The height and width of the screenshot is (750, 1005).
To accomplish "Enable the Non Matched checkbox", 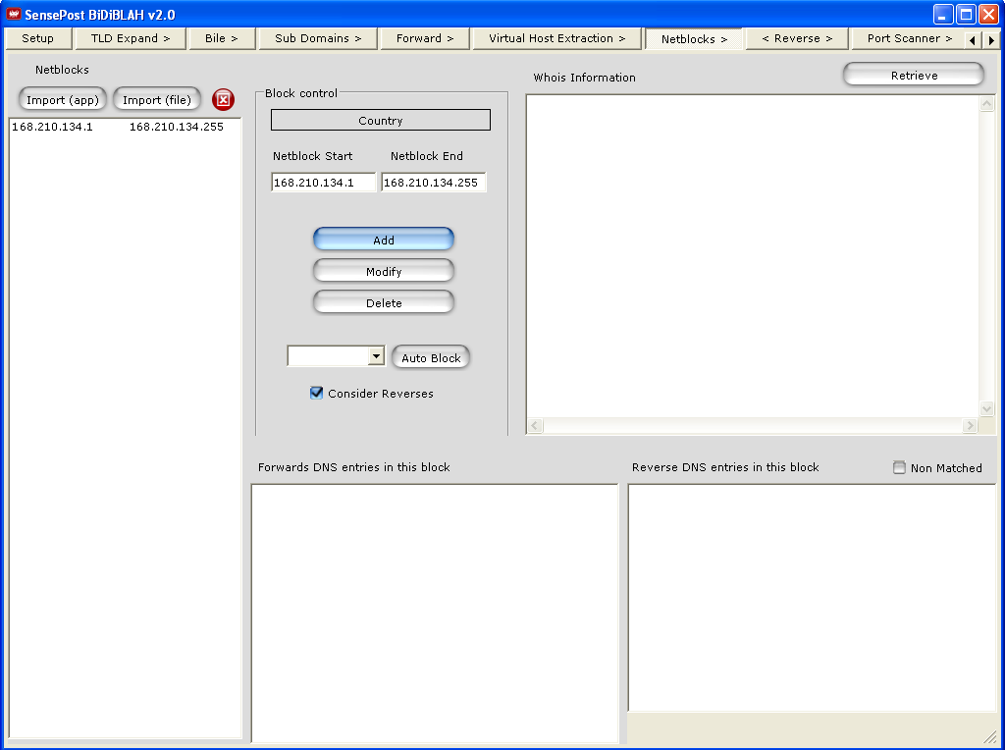I will 899,468.
